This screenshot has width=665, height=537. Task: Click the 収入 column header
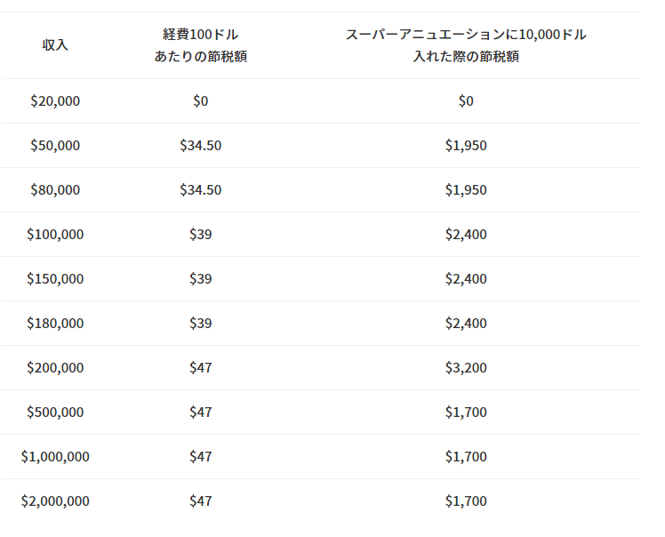tap(55, 45)
